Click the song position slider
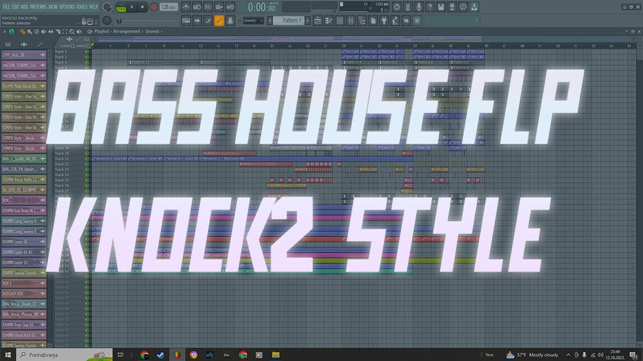This screenshot has height=361, width=643. point(148,20)
